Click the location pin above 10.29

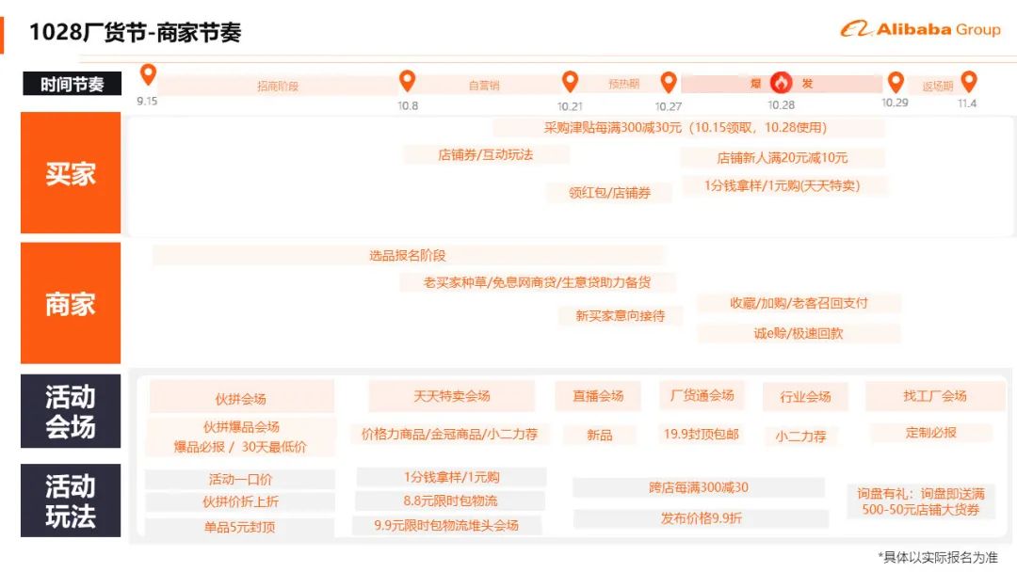point(896,82)
